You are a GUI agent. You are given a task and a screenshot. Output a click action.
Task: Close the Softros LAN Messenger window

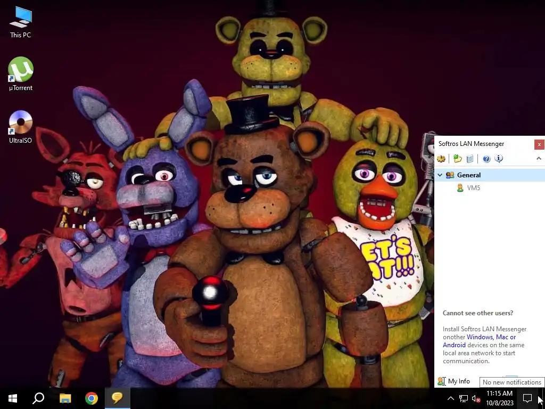[539, 144]
